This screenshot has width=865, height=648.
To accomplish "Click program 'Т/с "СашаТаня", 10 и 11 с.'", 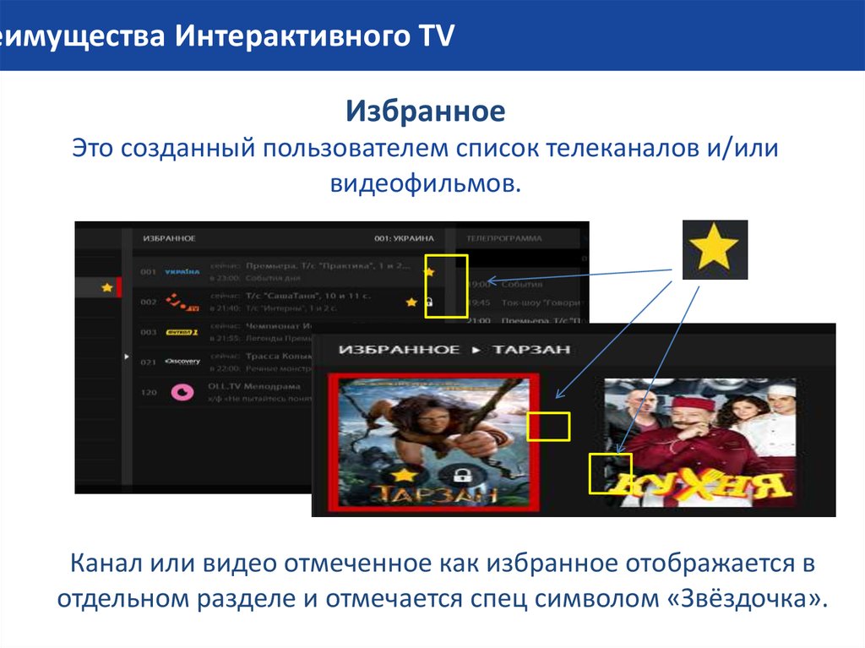I will click(308, 296).
